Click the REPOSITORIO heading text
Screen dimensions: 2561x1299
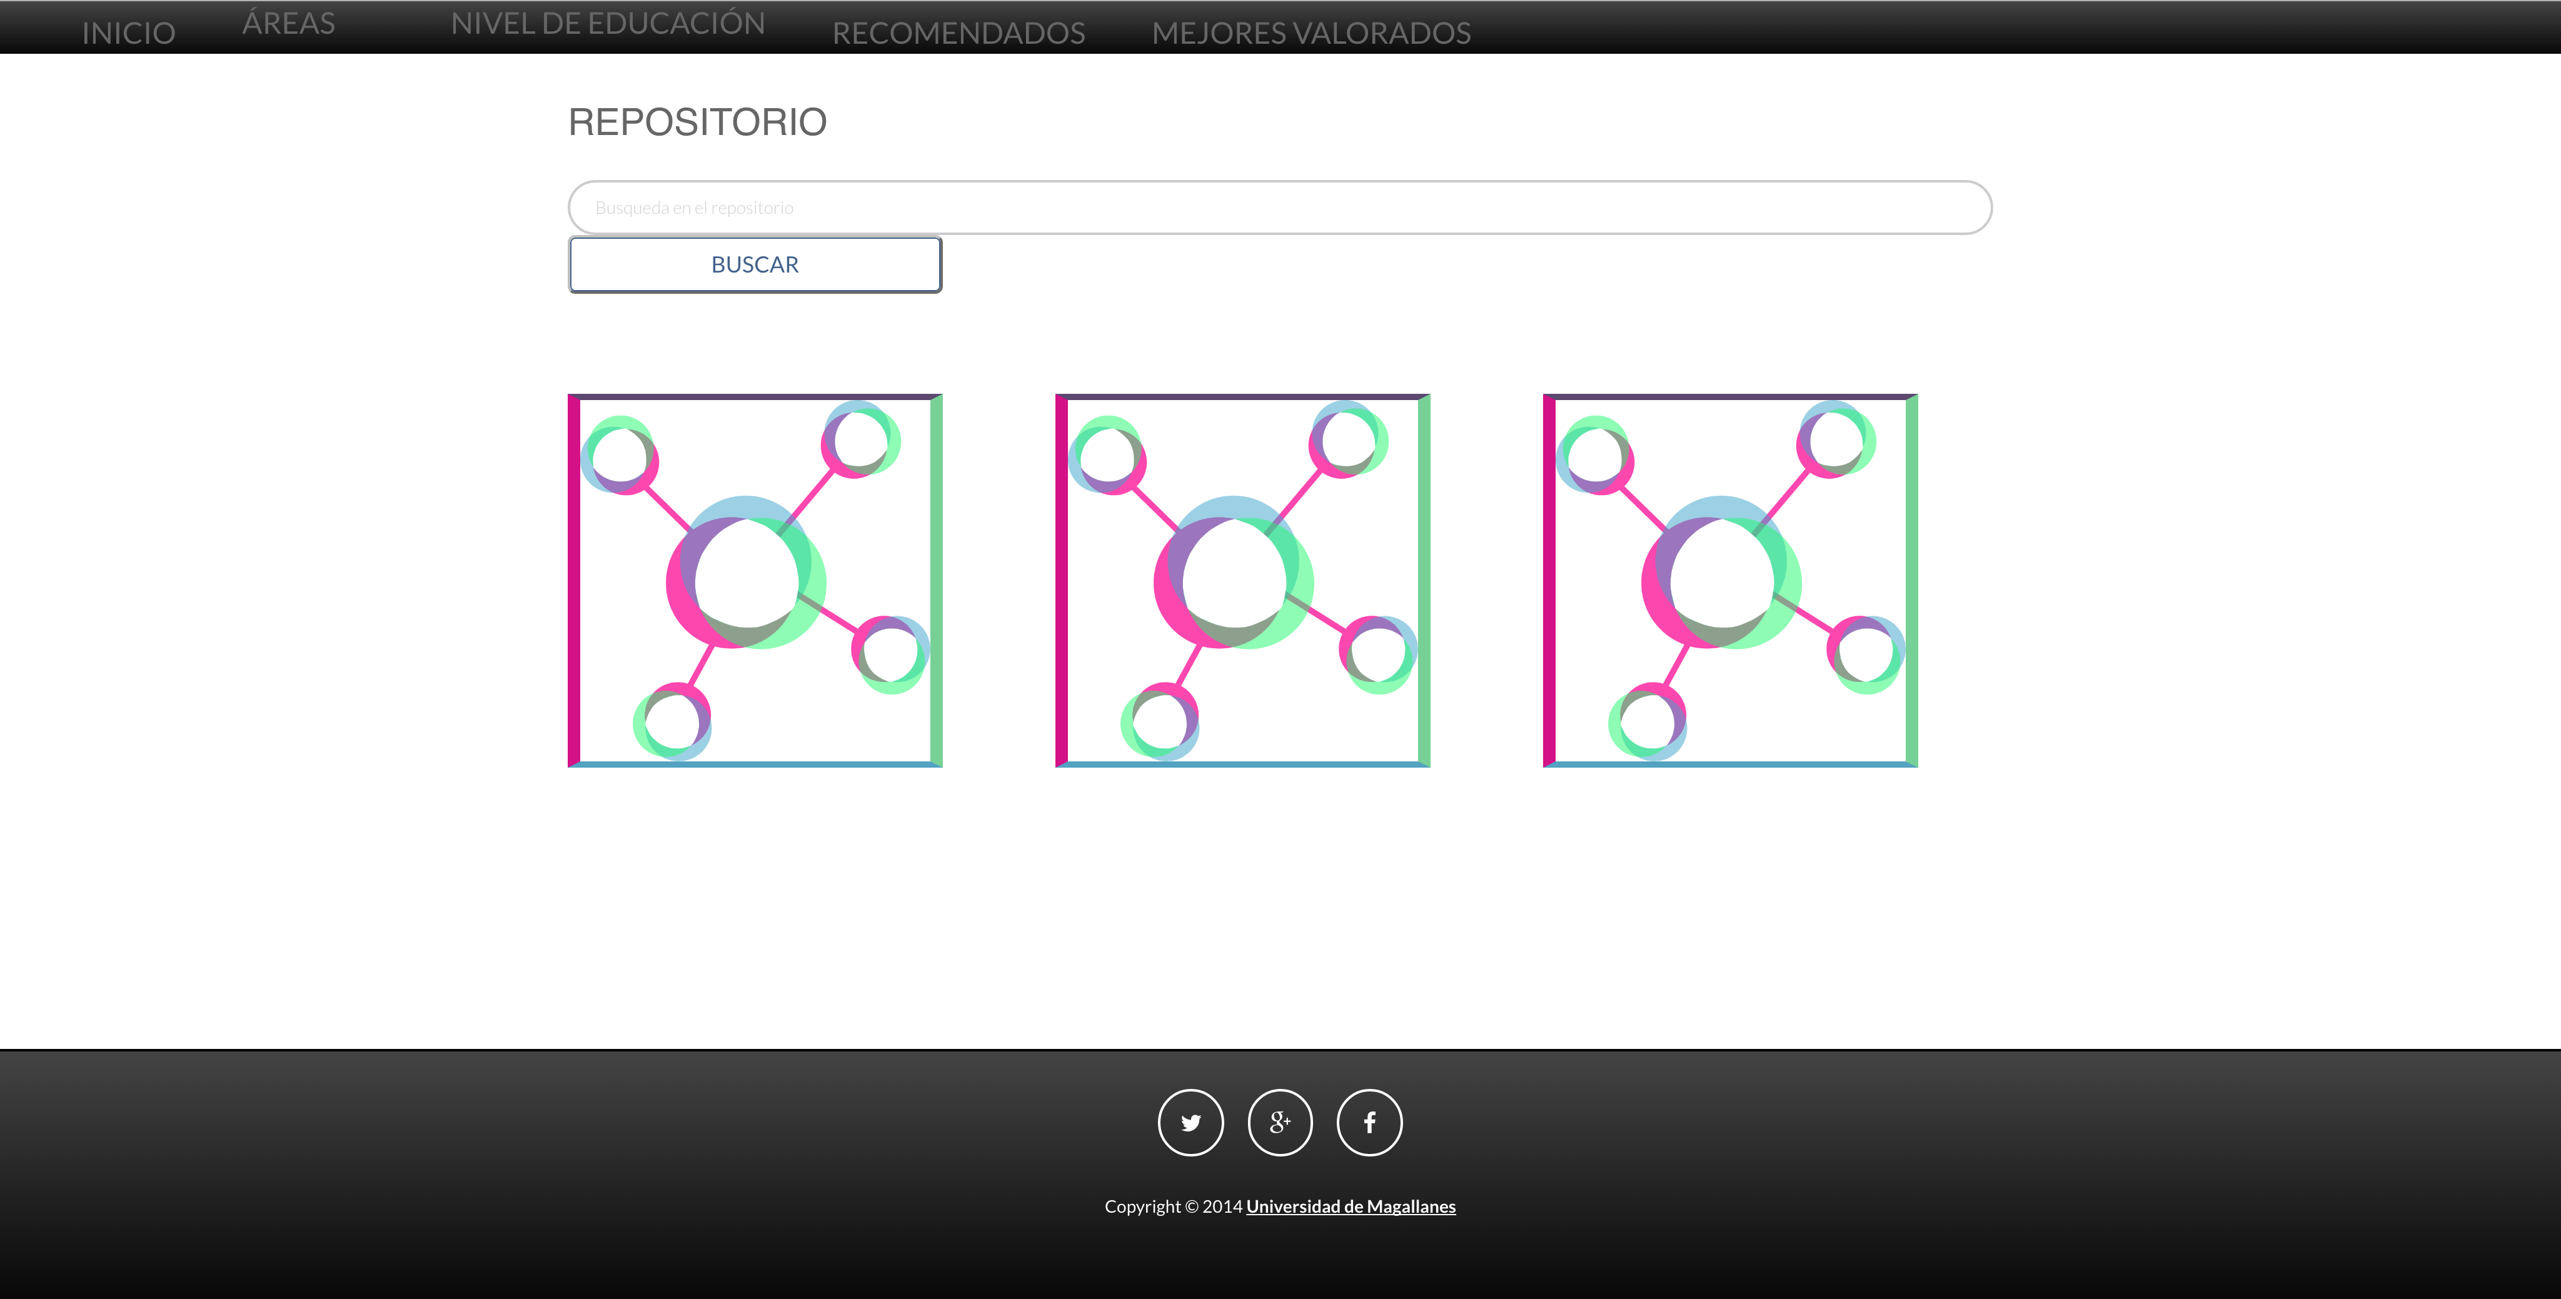click(x=697, y=123)
